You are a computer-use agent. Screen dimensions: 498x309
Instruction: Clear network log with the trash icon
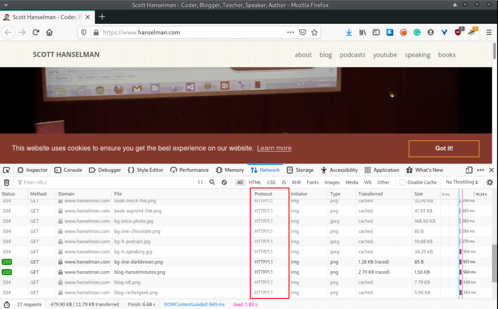click(6, 182)
